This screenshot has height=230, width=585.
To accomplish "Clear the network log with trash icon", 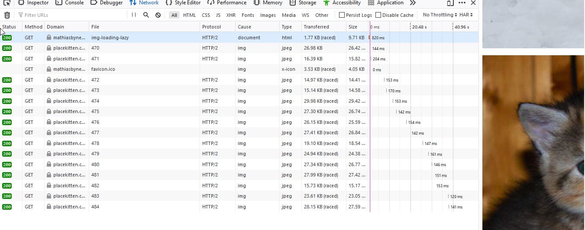I will (x=7, y=15).
